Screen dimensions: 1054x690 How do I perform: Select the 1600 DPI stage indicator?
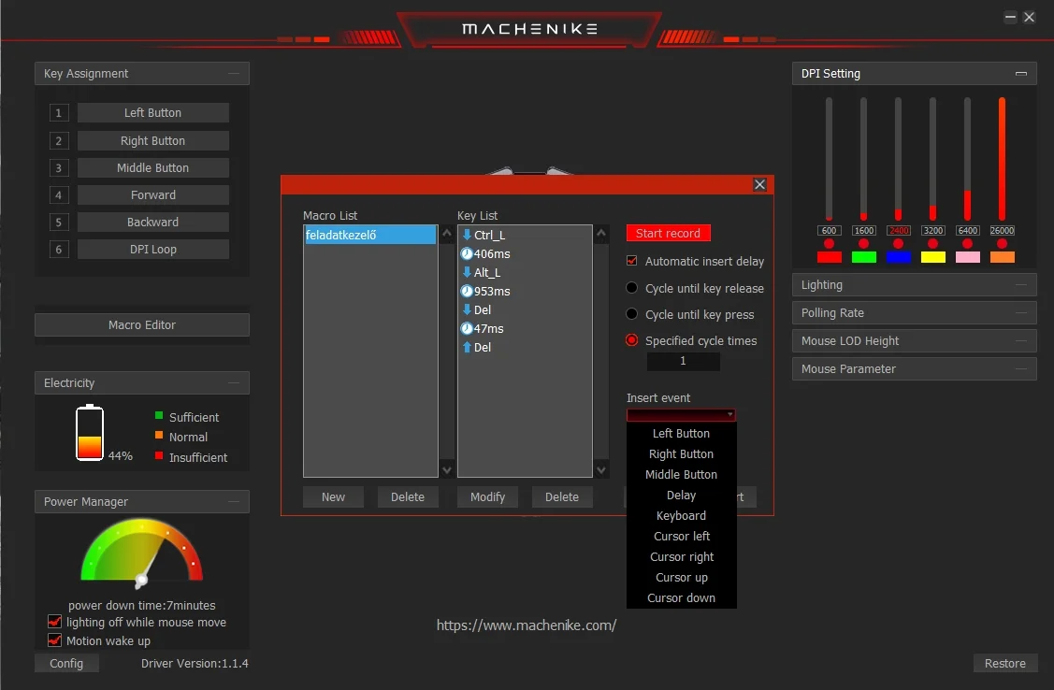pos(864,243)
